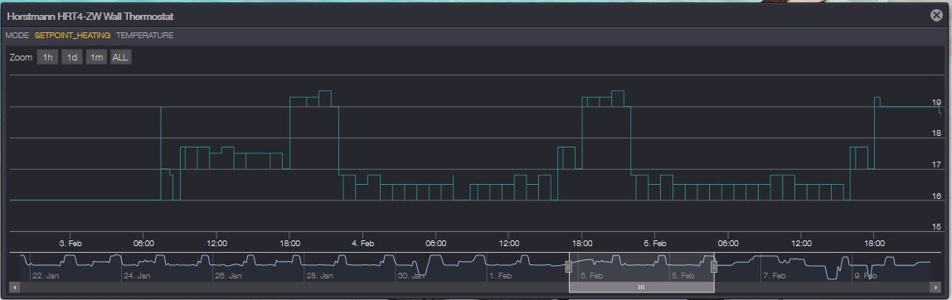The height and width of the screenshot is (300, 952).
Task: Set zoom range to 1d
Action: (71, 58)
